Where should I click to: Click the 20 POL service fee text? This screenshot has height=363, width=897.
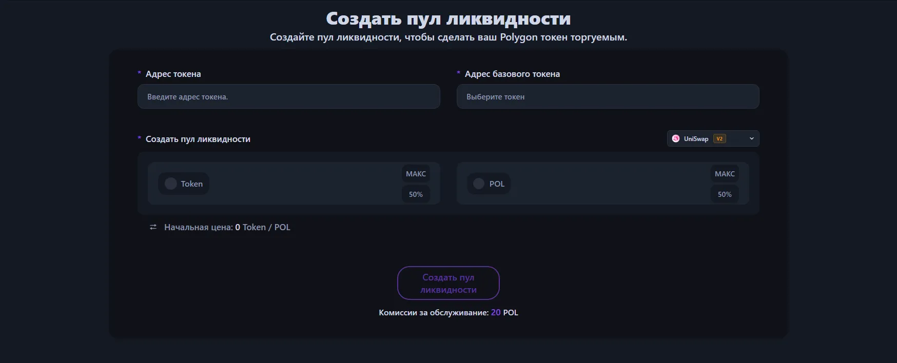click(x=504, y=312)
